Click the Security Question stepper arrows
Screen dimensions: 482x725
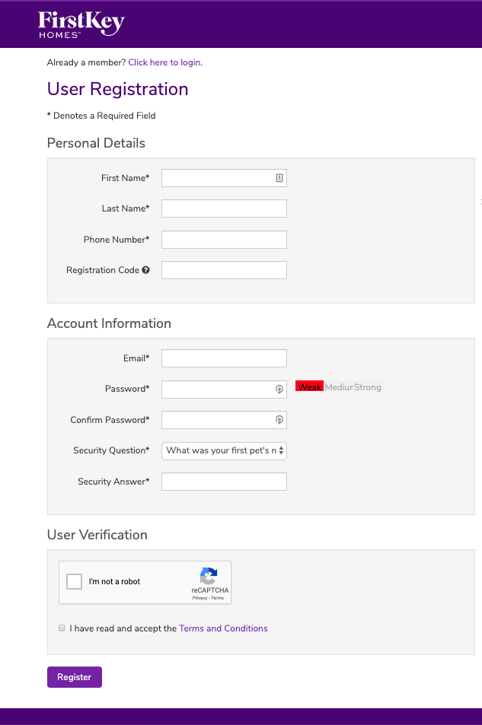coord(280,450)
